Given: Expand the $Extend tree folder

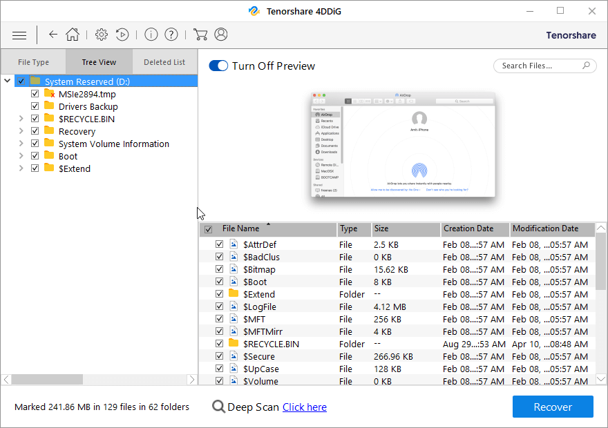Looking at the screenshot, I should [21, 168].
